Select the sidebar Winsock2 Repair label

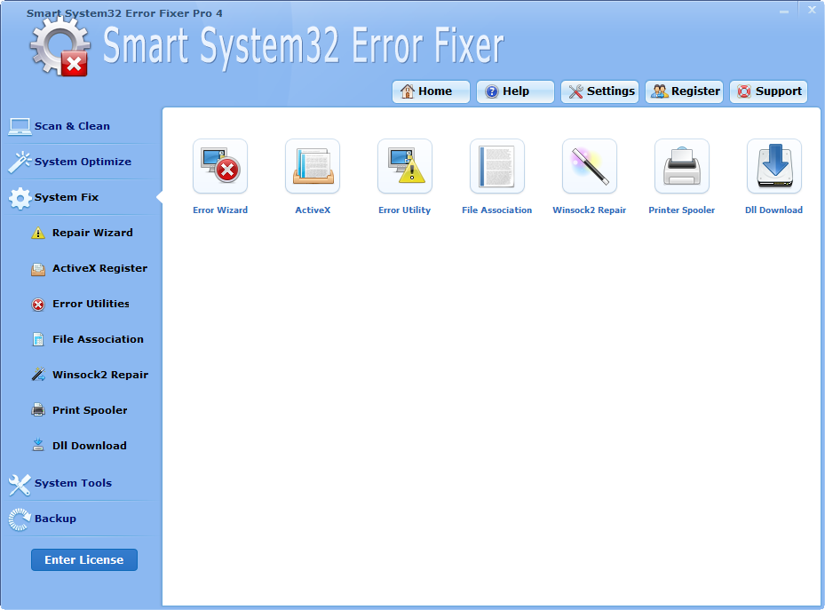point(100,375)
